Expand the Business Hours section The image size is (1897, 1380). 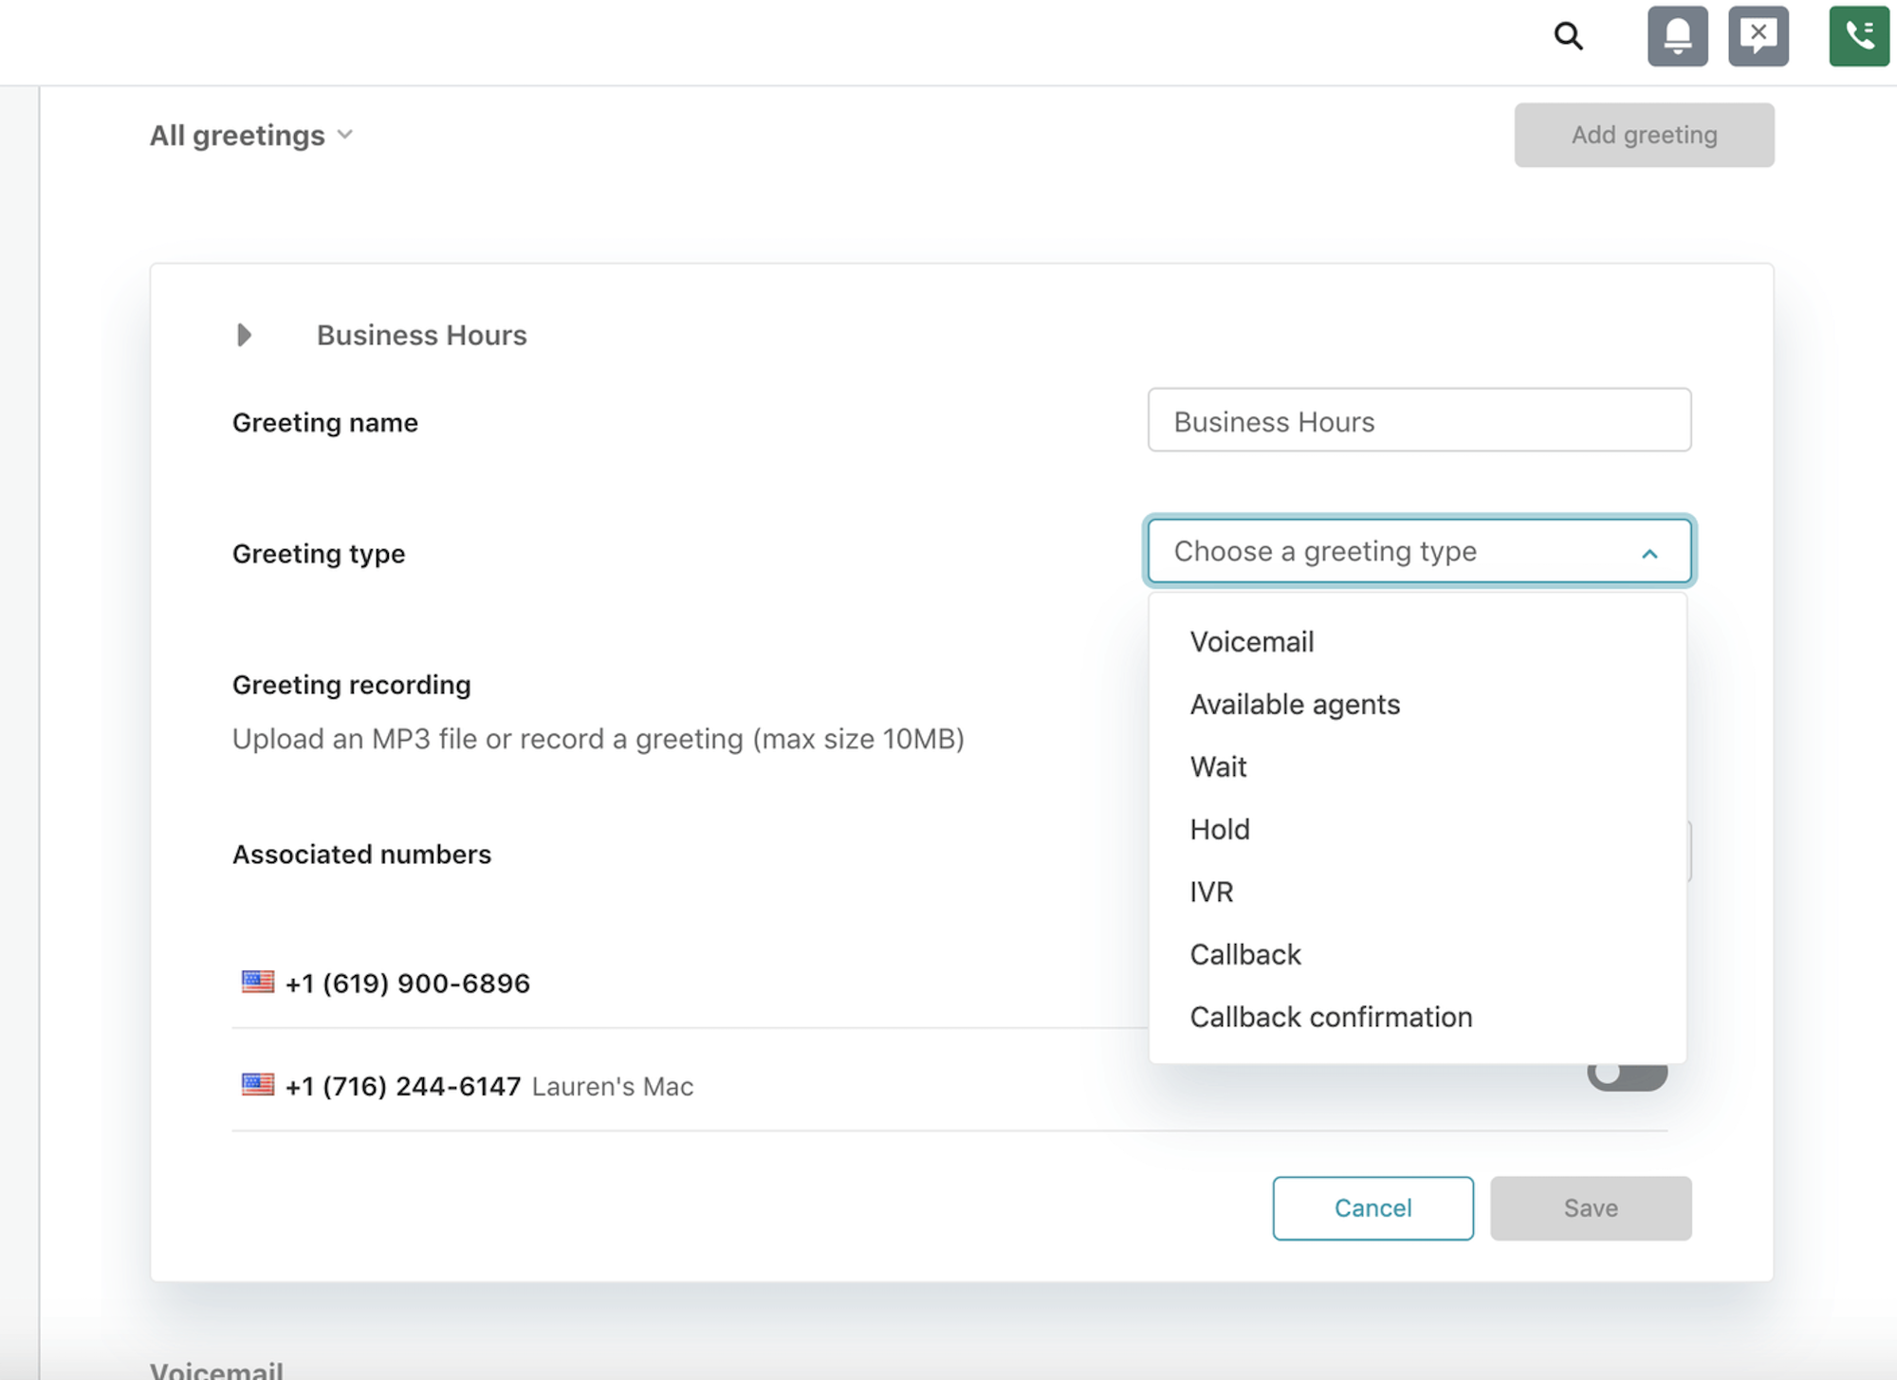point(246,333)
